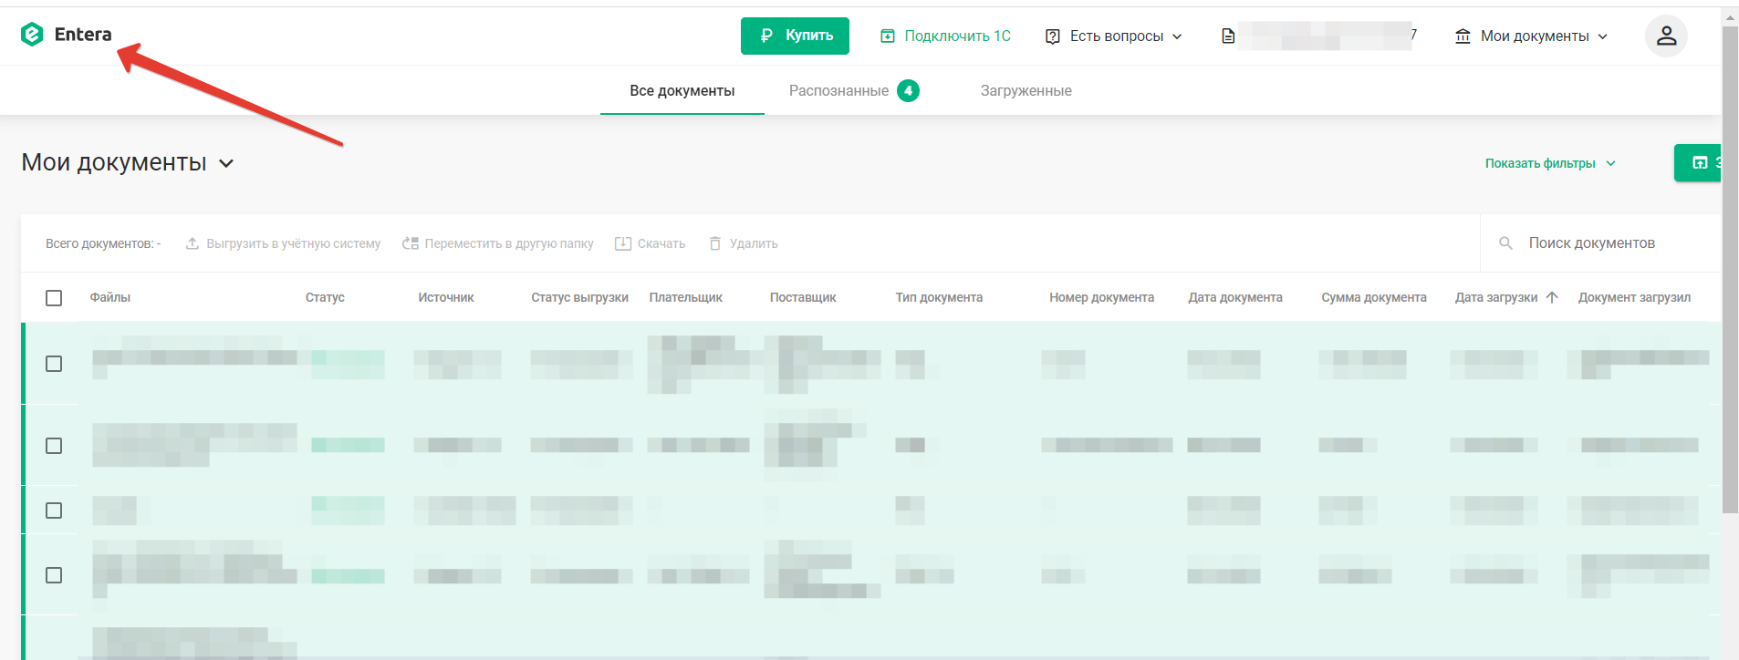Click the question mark help icon
Image resolution: width=1739 pixels, height=660 pixels.
point(1053,36)
